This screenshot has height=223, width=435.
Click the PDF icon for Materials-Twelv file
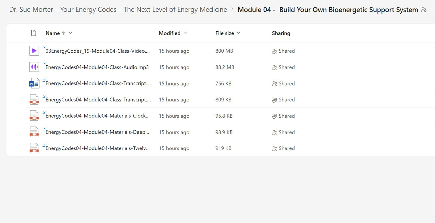(x=34, y=148)
